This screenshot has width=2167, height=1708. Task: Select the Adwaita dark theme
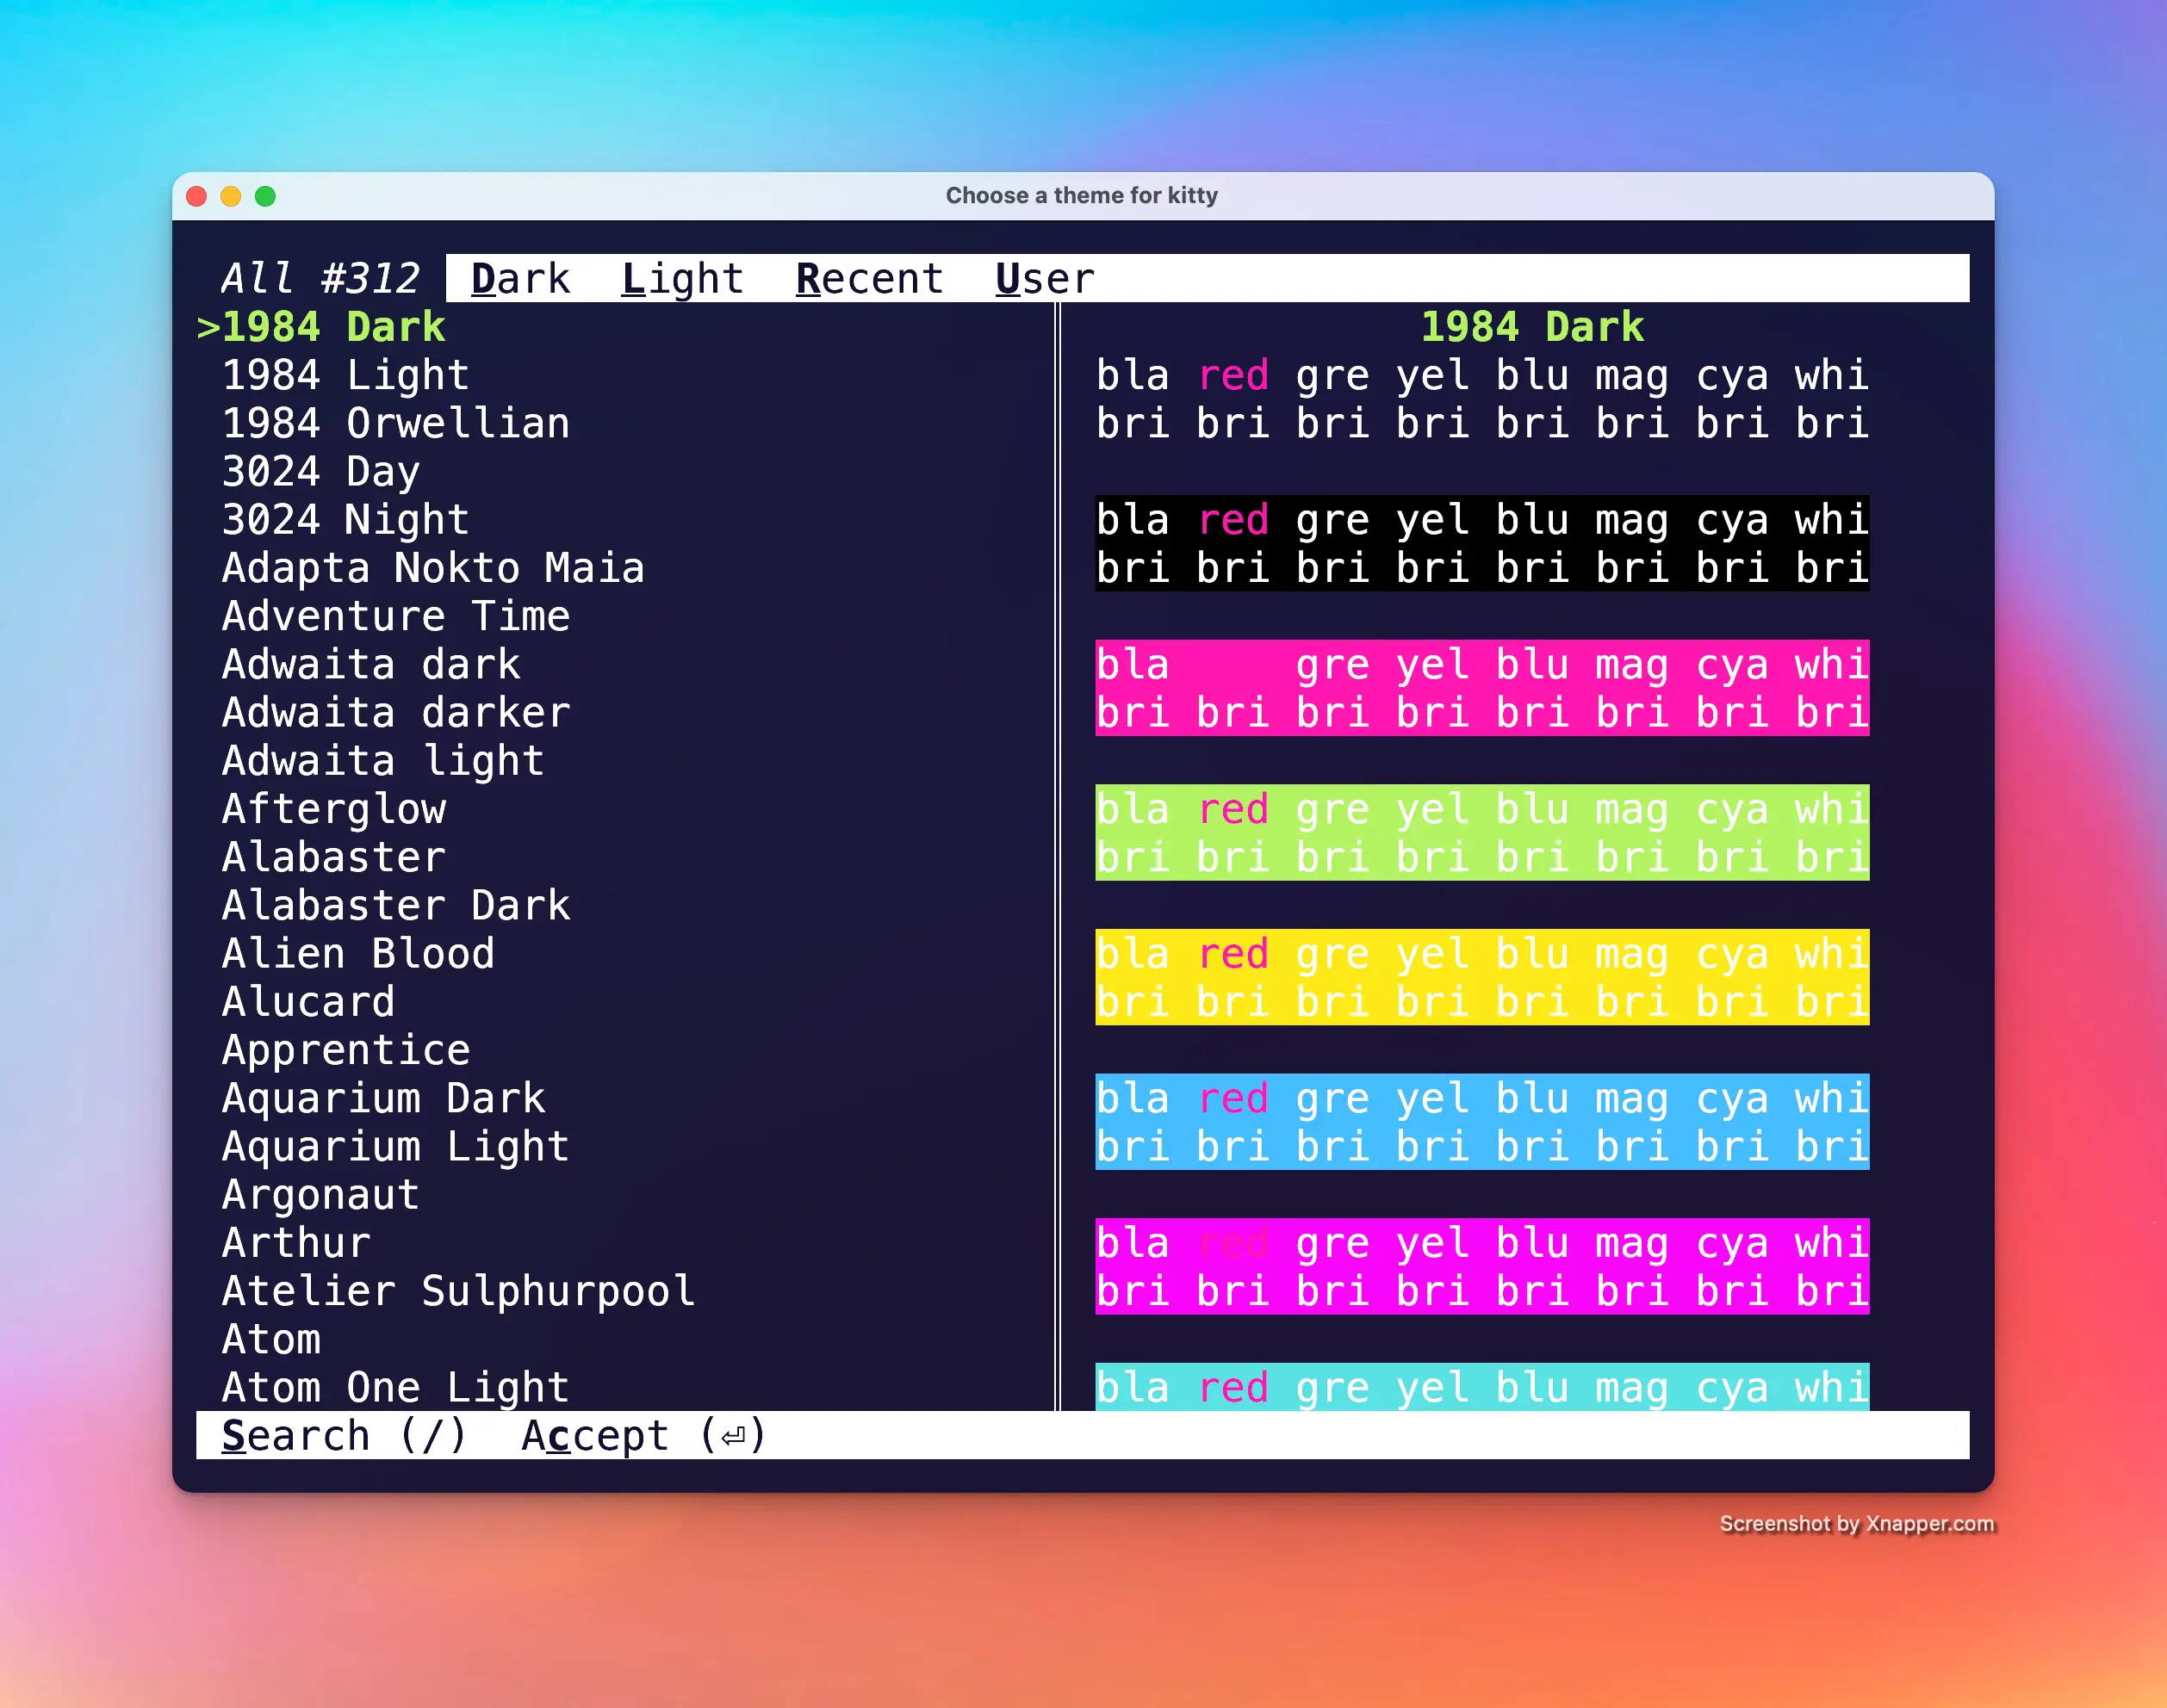pyautogui.click(x=371, y=664)
